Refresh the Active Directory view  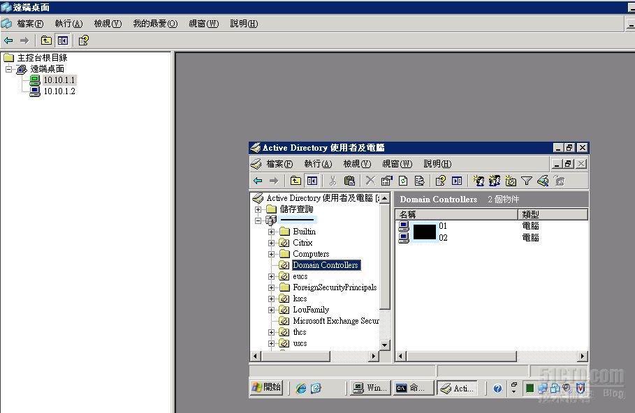point(403,181)
